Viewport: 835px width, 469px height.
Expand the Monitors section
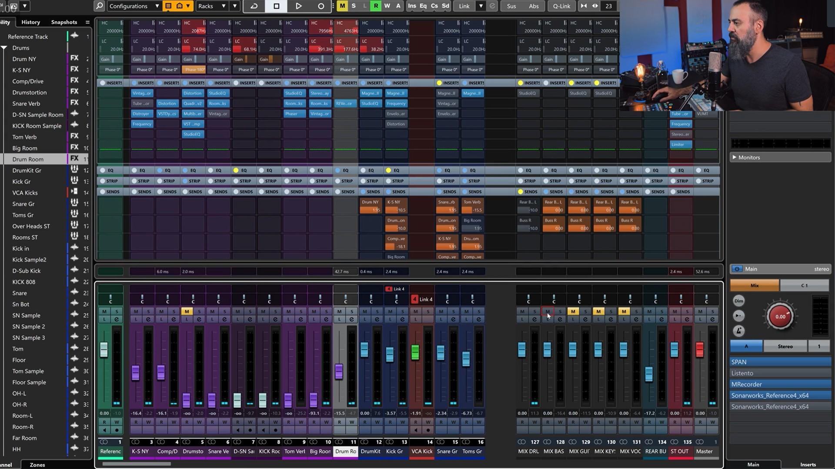[734, 157]
